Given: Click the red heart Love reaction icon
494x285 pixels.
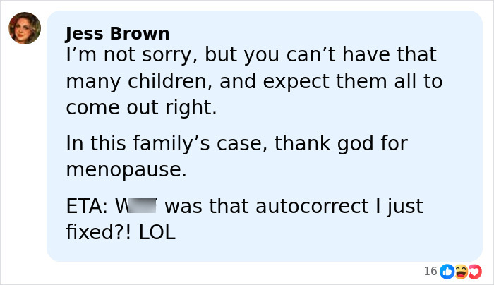Looking at the screenshot, I should click(474, 271).
